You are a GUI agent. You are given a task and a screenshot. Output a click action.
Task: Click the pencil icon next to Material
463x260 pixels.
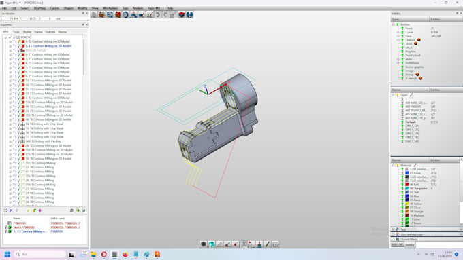415,165
